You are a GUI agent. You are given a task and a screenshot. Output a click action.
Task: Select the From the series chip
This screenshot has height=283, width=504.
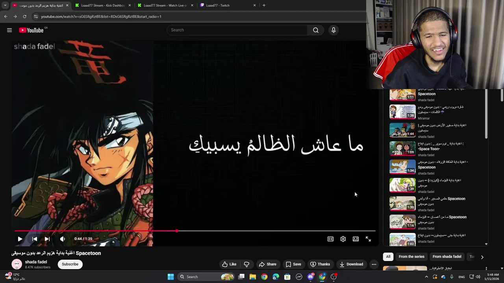411,257
